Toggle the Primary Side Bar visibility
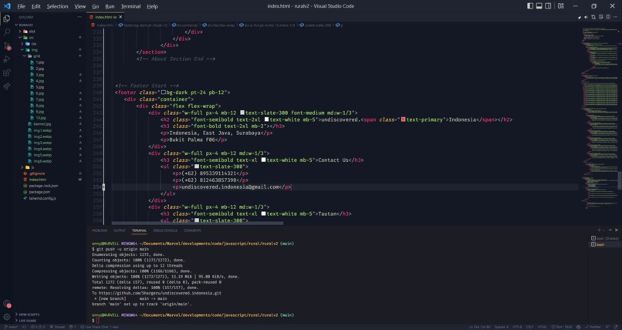This screenshot has width=622, height=330. pyautogui.click(x=530, y=6)
